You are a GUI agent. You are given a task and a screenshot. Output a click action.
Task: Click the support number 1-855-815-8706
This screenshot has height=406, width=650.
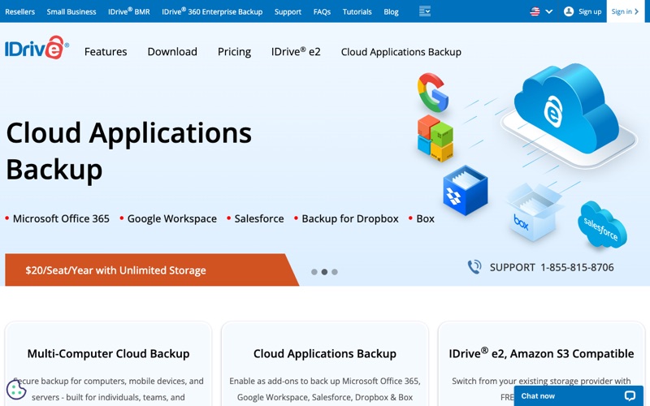pos(577,268)
